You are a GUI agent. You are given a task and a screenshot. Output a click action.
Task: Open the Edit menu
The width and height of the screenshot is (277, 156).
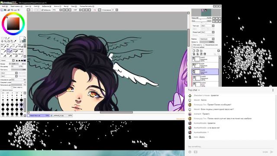coord(16,6)
